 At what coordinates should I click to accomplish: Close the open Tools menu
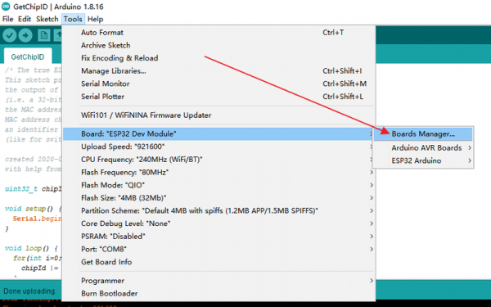point(73,19)
